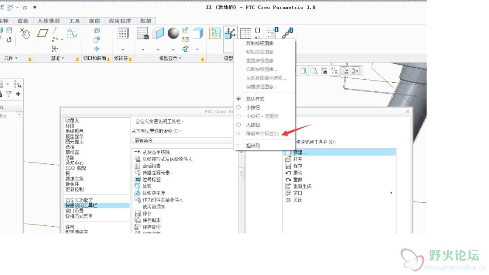Expand dropdown under light blue cube icon
This screenshot has width=489, height=275.
197,50
